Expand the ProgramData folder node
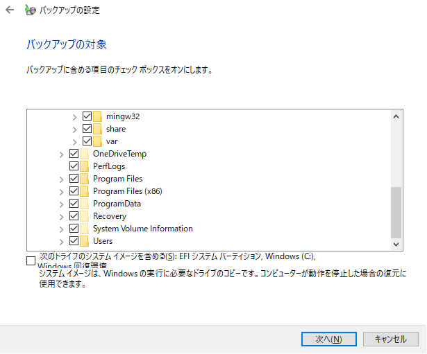The width and height of the screenshot is (427, 354). point(62,204)
